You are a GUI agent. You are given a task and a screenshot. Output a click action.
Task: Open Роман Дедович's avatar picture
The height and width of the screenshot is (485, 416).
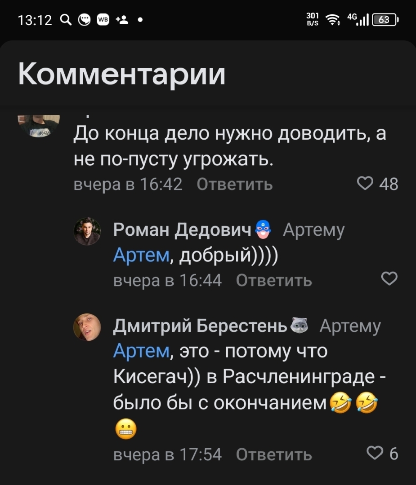pos(87,231)
